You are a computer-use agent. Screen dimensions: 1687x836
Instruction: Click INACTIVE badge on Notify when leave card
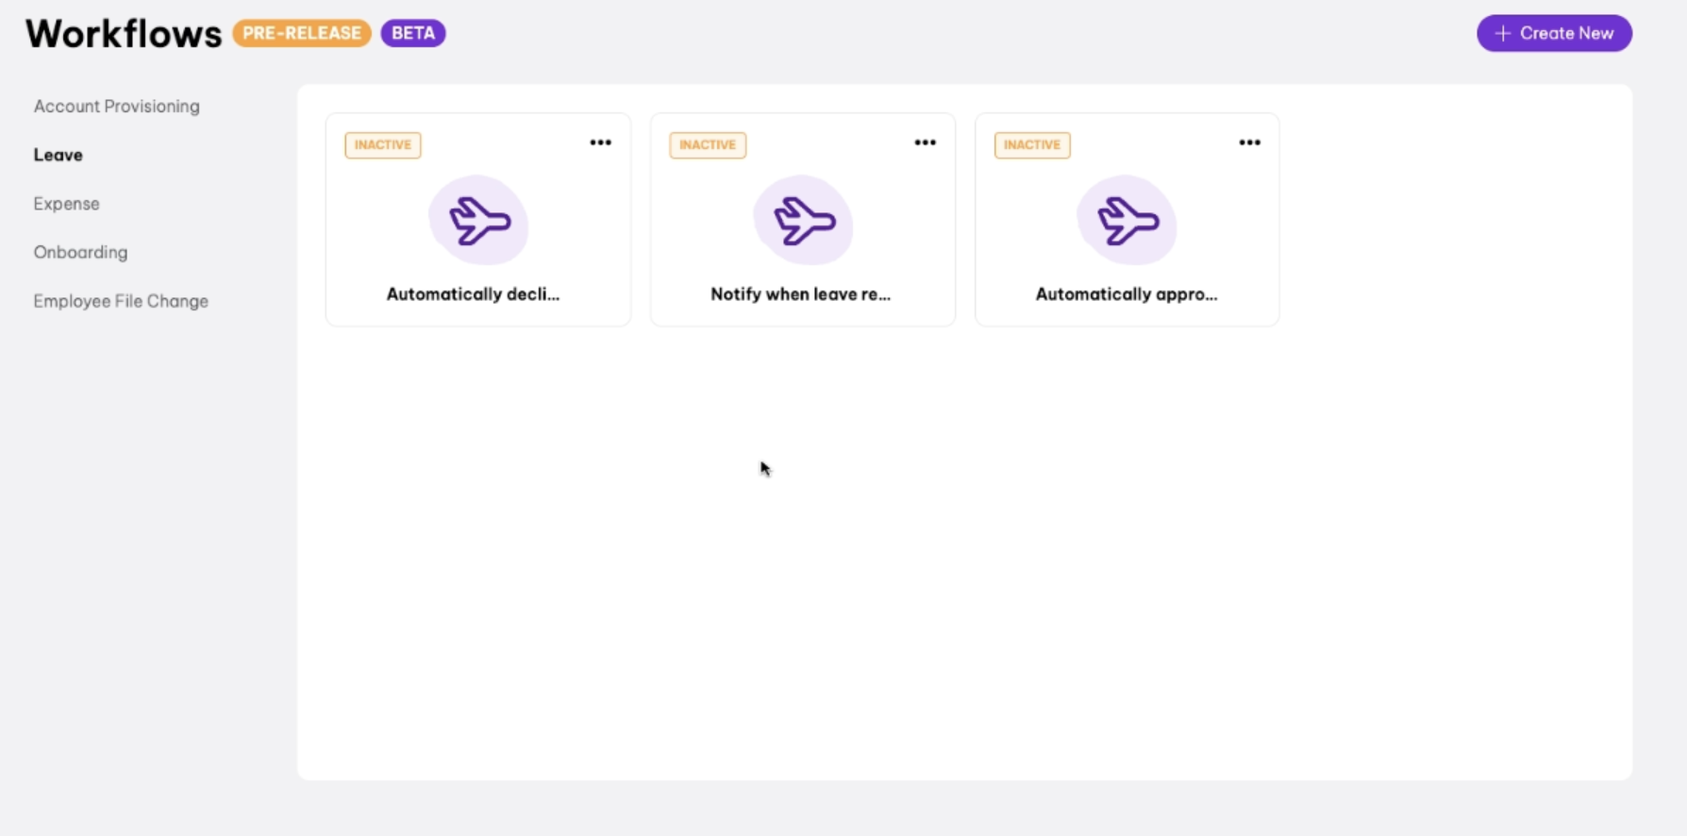coord(708,145)
